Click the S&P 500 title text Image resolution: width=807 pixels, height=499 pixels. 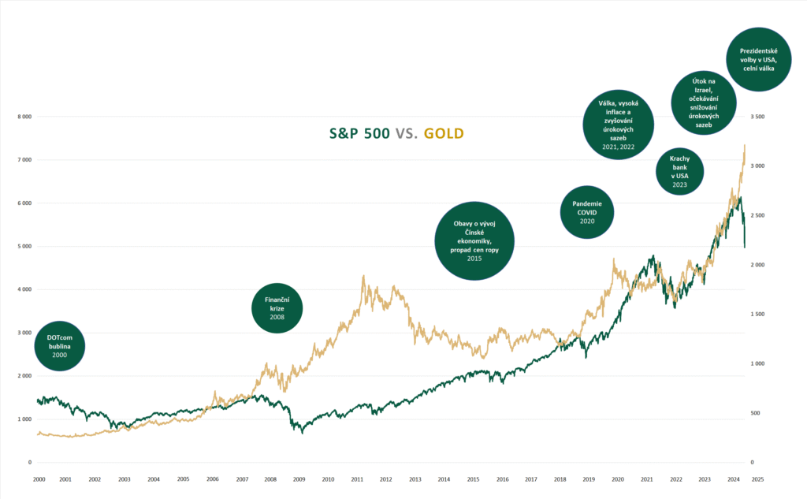click(x=359, y=133)
